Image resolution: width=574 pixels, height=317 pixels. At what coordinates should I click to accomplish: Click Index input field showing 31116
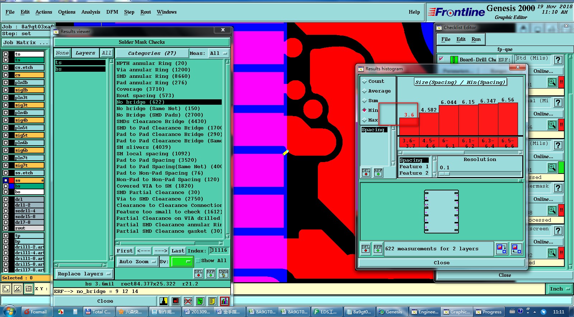point(219,250)
